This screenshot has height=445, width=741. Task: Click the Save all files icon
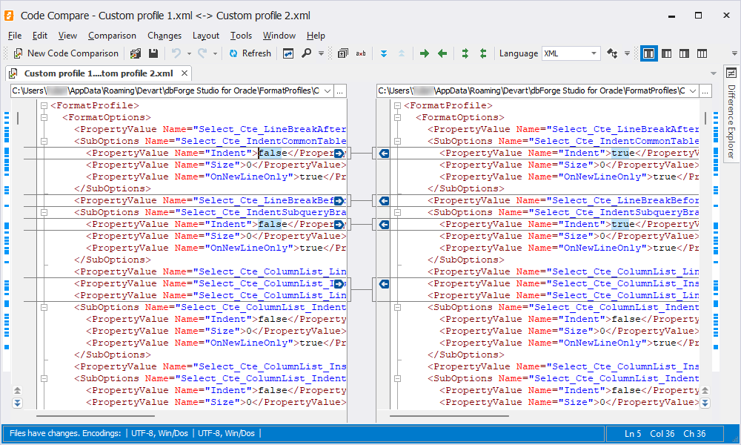click(x=136, y=53)
